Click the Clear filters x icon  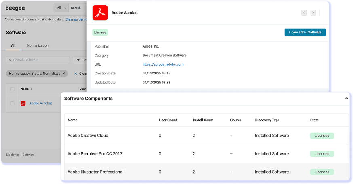[x=76, y=74]
